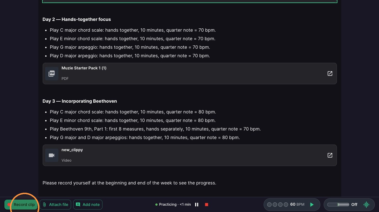Image resolution: width=379 pixels, height=212 pixels.
Task: Click the Record clip button
Action: 21,205
